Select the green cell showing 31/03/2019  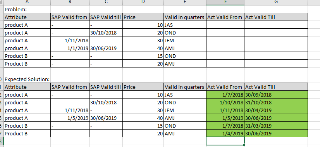pyautogui.click(x=276, y=126)
